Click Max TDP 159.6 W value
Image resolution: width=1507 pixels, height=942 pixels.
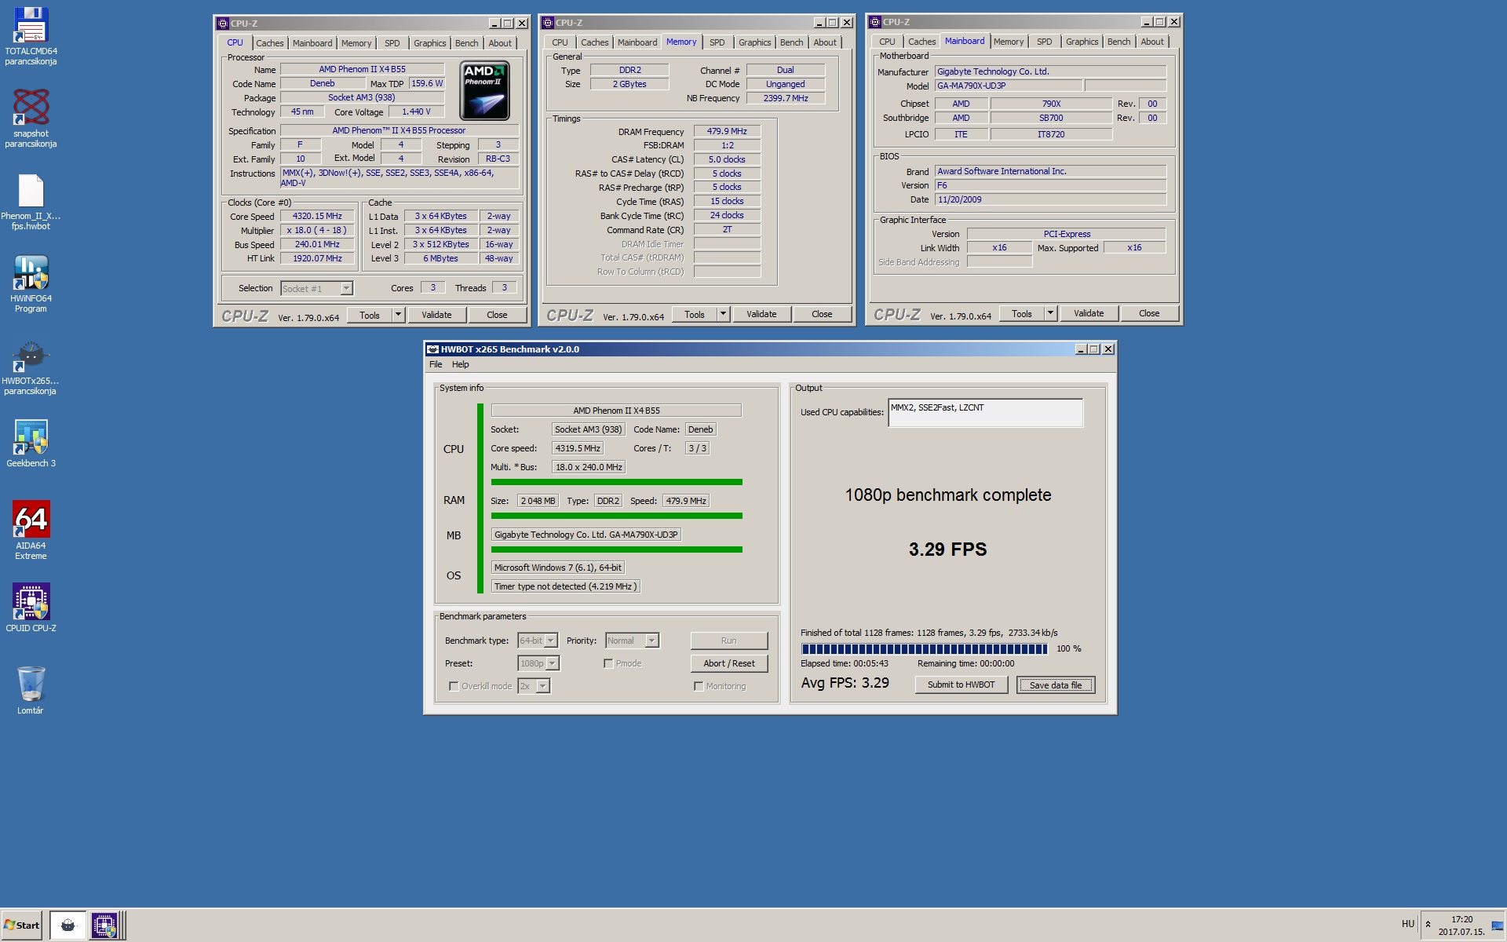[427, 83]
